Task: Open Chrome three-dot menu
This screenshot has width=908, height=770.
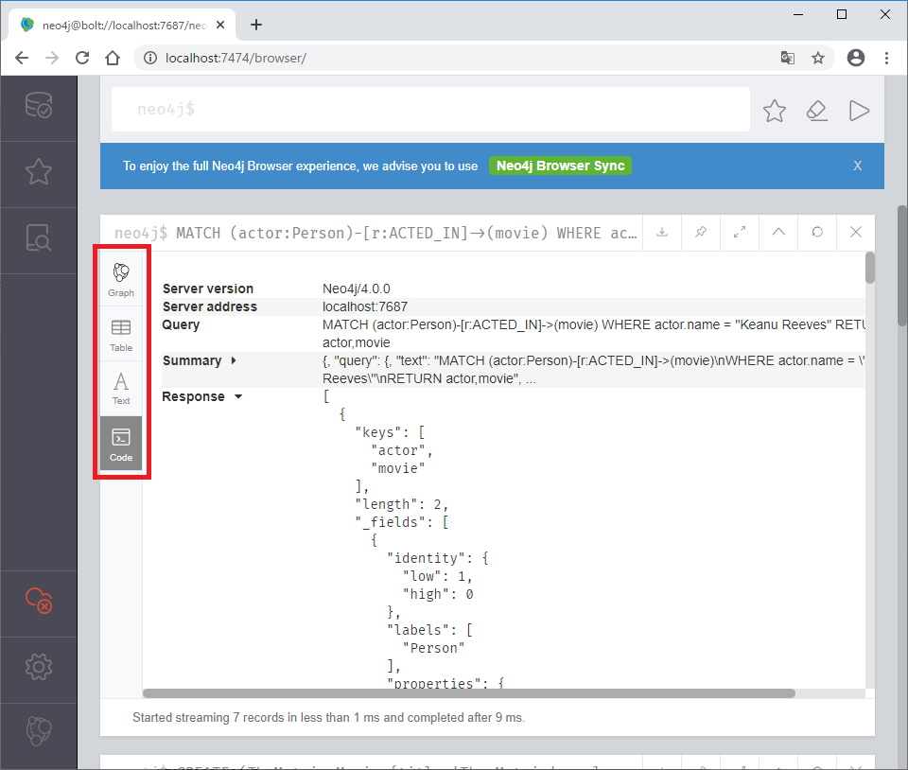Action: point(886,58)
